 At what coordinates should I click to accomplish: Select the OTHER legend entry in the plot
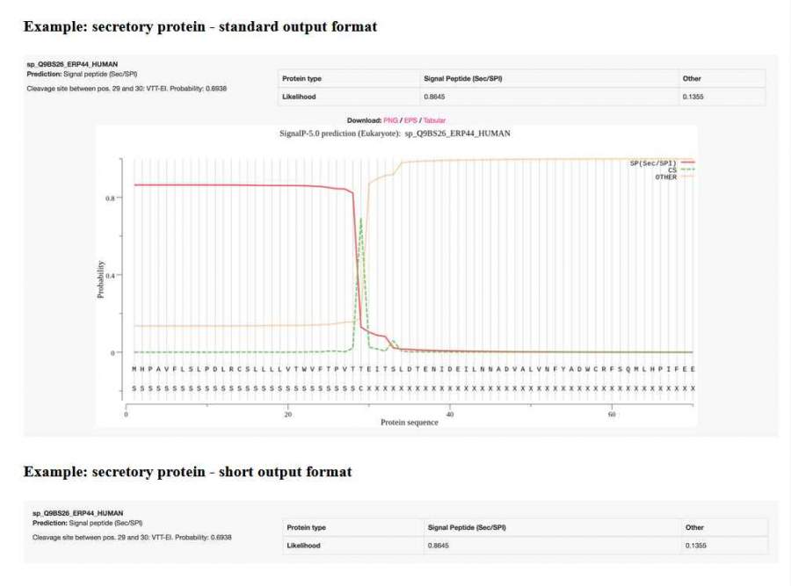(x=666, y=177)
